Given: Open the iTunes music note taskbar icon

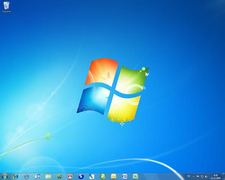Looking at the screenshot, I should (x=37, y=176).
